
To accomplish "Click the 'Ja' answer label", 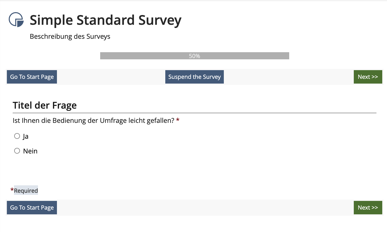I will click(x=26, y=136).
